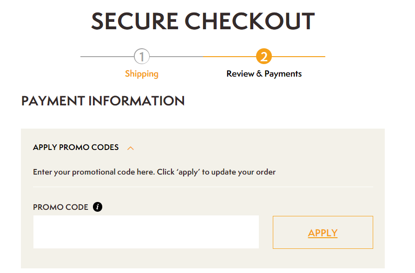Click inside the promo code input field
The width and height of the screenshot is (415, 273).
point(145,232)
